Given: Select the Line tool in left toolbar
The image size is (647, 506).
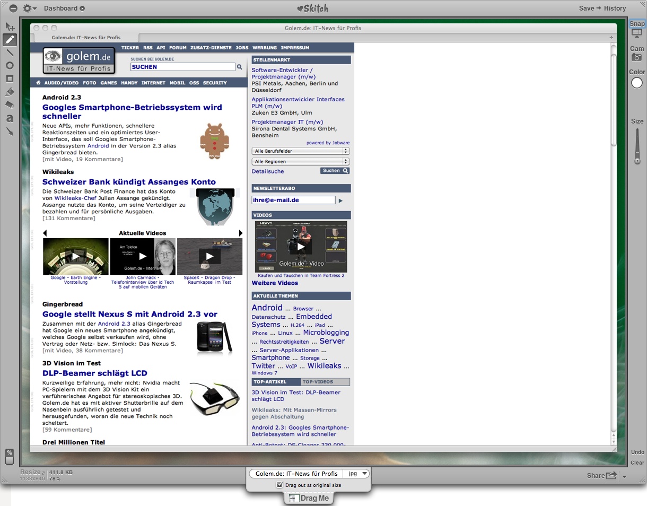Looking at the screenshot, I should click(x=10, y=53).
